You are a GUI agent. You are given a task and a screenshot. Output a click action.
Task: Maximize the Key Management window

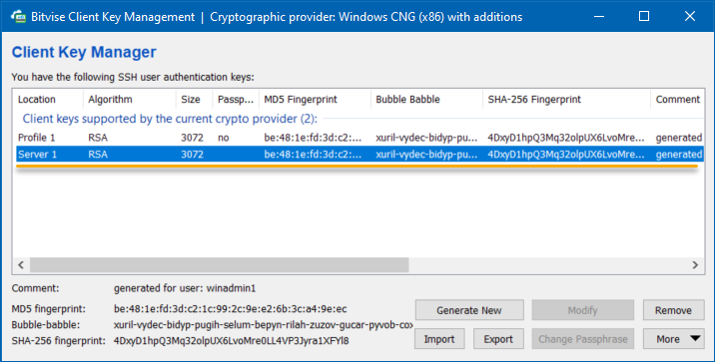(x=644, y=16)
